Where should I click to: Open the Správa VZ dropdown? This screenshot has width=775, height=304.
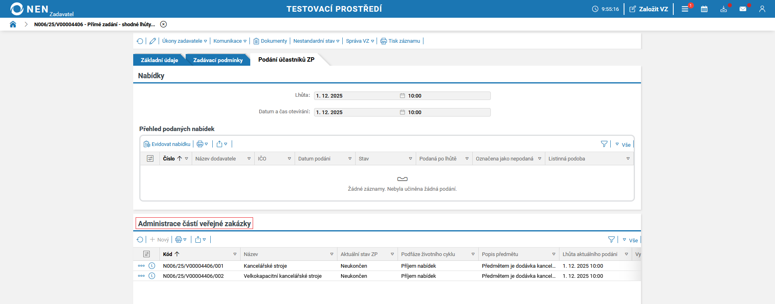(x=360, y=41)
